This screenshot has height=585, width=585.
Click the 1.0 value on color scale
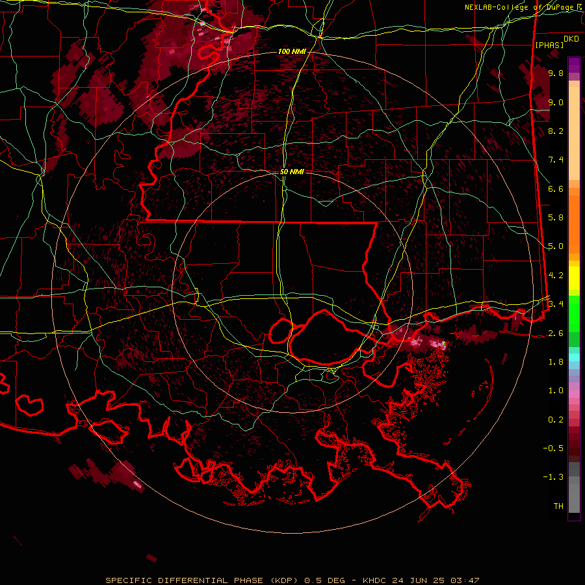[x=556, y=391]
